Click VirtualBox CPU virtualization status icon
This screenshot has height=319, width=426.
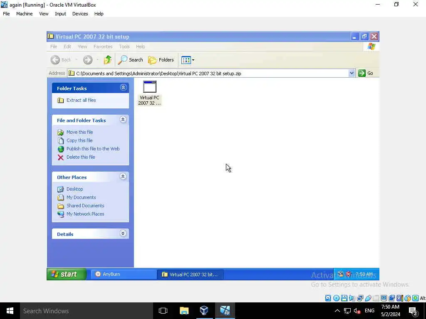click(399, 298)
